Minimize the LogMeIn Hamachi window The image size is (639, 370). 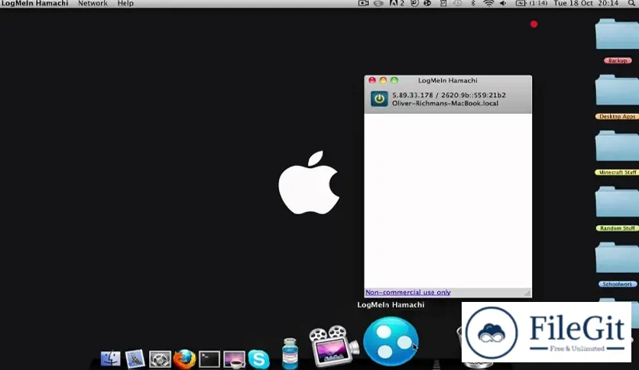383,80
